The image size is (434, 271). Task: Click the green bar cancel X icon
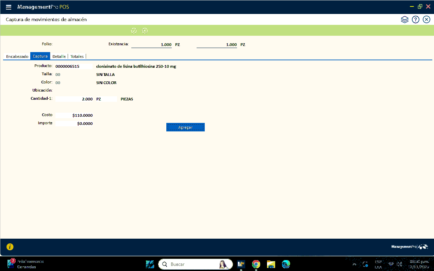pos(145,31)
